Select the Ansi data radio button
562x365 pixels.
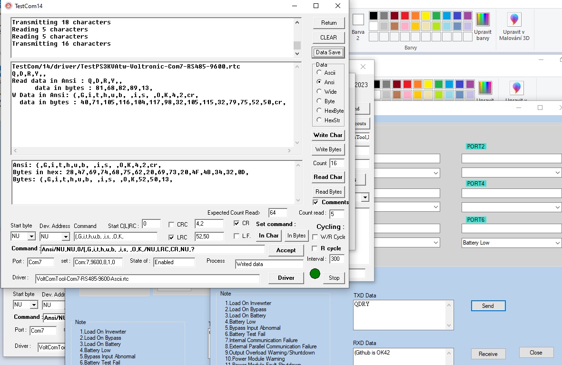click(319, 82)
